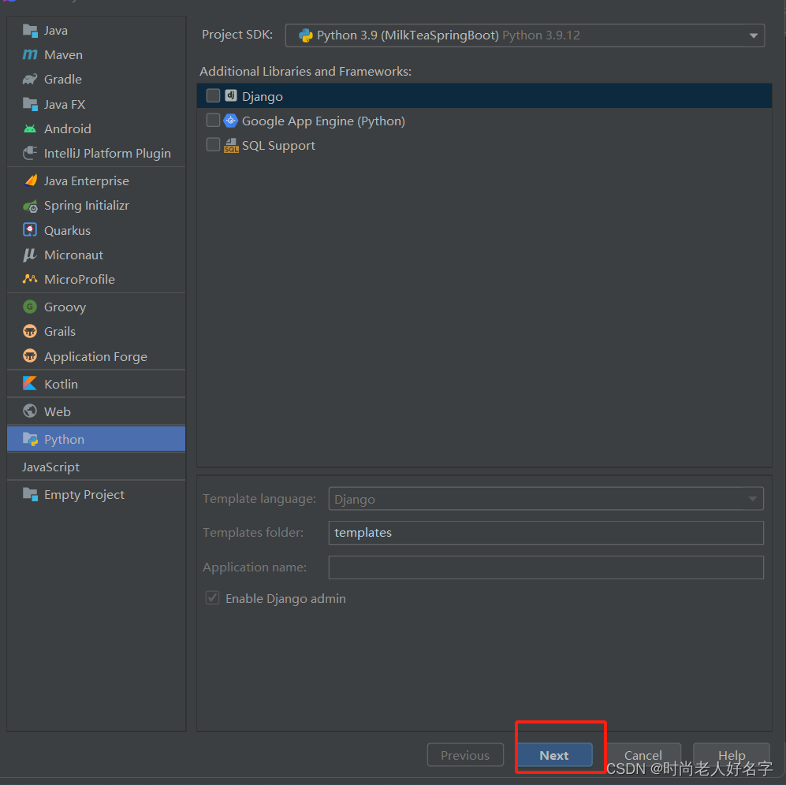Select Java FX label in project list

pyautogui.click(x=65, y=104)
